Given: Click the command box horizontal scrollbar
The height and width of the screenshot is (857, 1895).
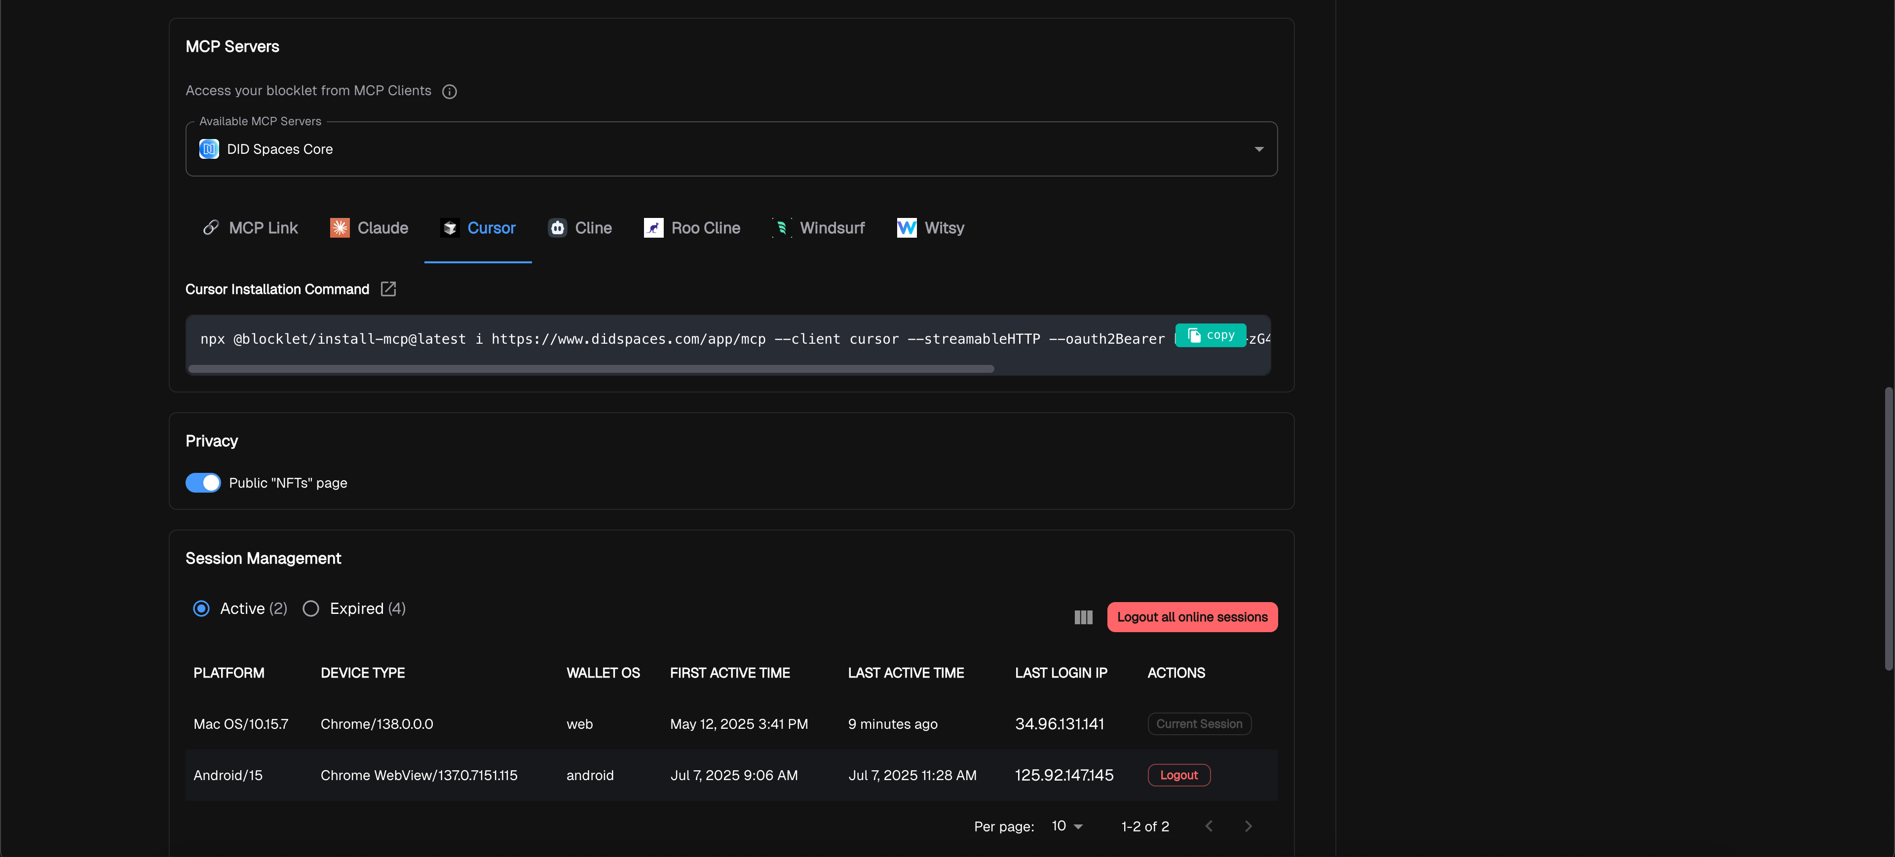Looking at the screenshot, I should pos(591,369).
